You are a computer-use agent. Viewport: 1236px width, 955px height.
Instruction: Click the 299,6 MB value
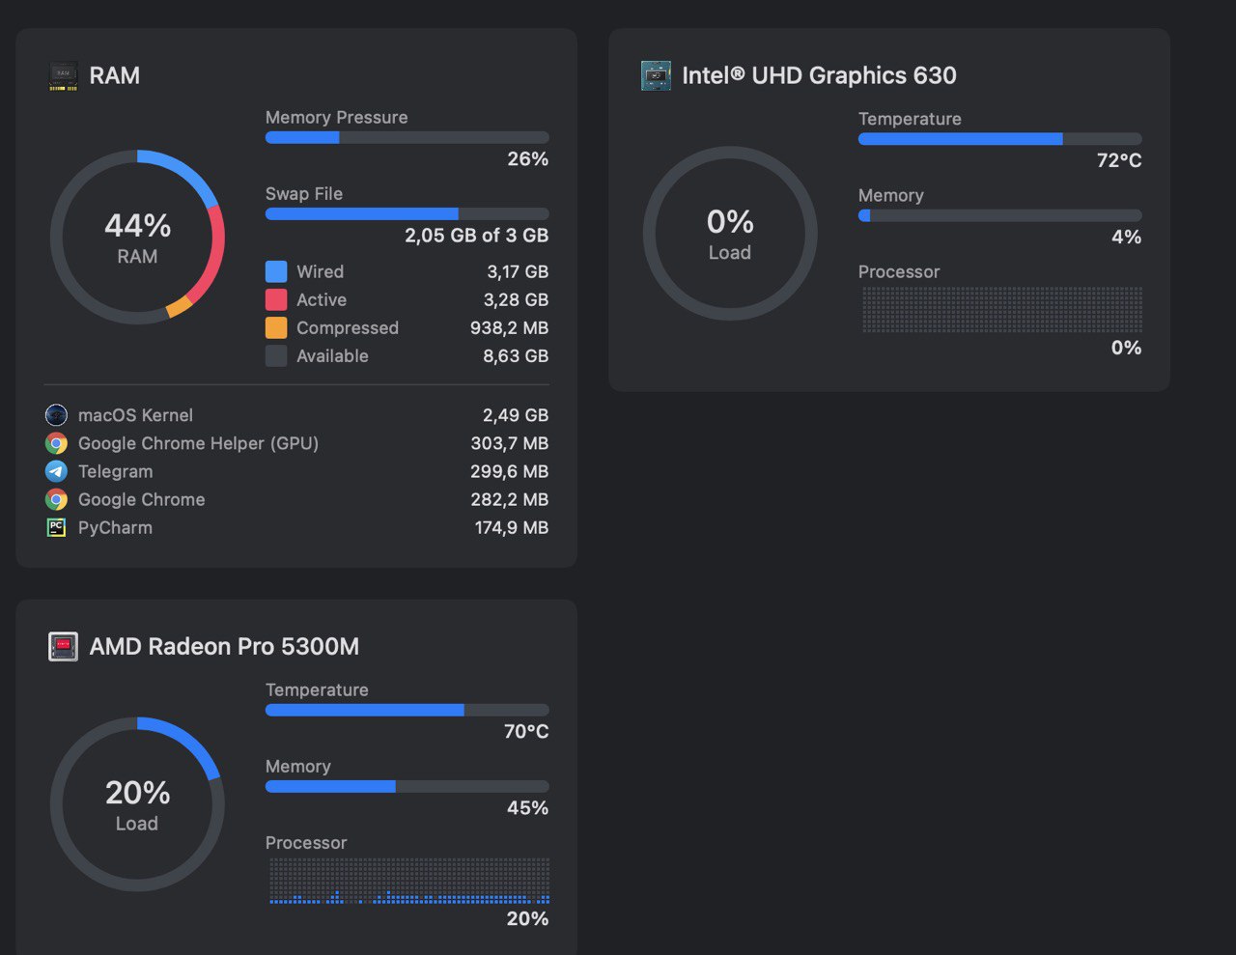pyautogui.click(x=510, y=471)
